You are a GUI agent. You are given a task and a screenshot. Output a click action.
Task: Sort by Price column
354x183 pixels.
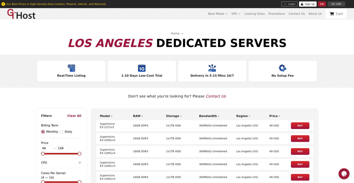click(x=275, y=116)
